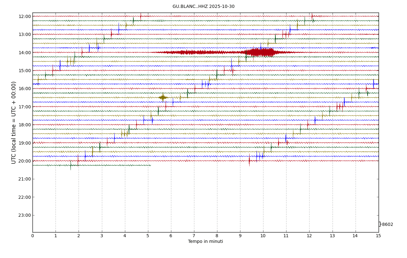
Task: Click the end of the last green trace
Action: [x=150, y=165]
